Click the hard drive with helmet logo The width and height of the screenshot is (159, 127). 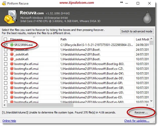(x=11, y=17)
